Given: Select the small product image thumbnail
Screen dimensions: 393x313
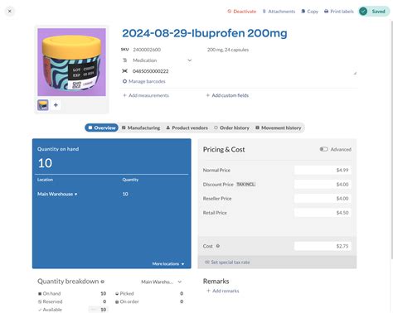Looking at the screenshot, I should click(43, 105).
